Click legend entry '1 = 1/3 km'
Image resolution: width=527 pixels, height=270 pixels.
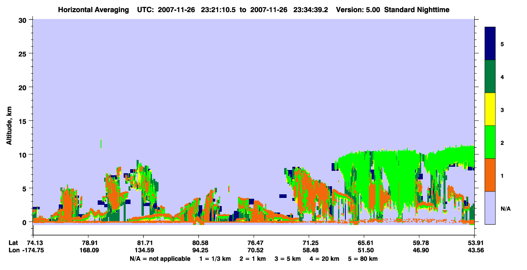pyautogui.click(x=215, y=258)
